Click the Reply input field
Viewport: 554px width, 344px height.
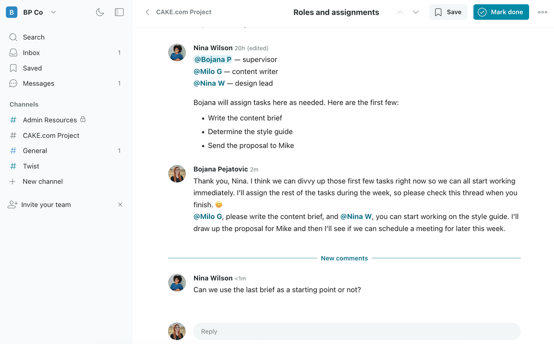pyautogui.click(x=356, y=332)
